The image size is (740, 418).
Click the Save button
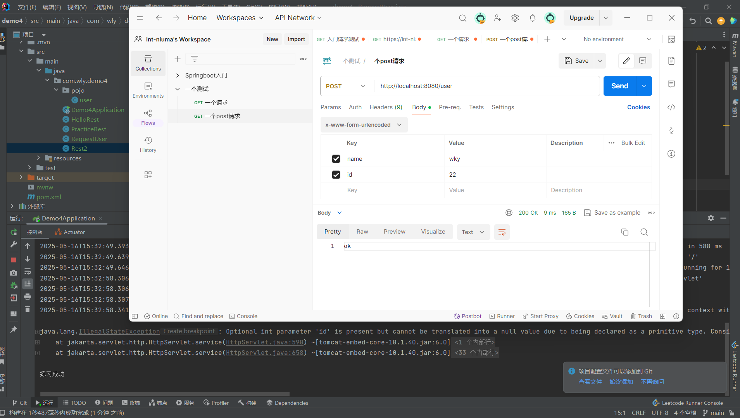click(x=576, y=61)
